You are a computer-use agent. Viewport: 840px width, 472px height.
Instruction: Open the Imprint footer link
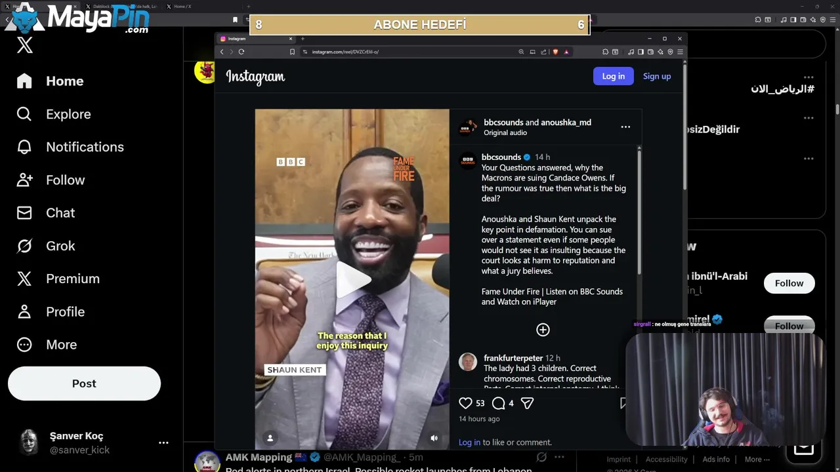618,460
